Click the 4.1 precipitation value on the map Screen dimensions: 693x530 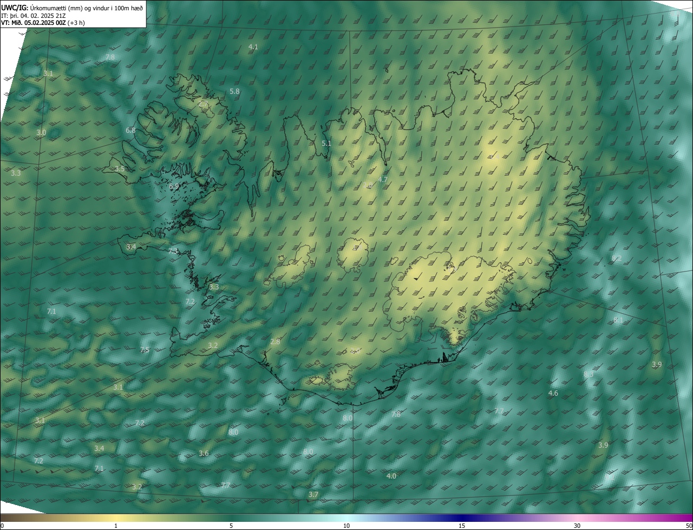[x=253, y=47]
